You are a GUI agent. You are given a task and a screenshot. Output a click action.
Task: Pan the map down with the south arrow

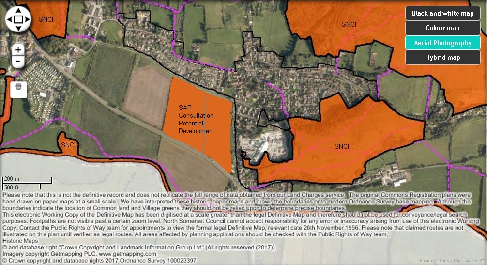point(18,29)
